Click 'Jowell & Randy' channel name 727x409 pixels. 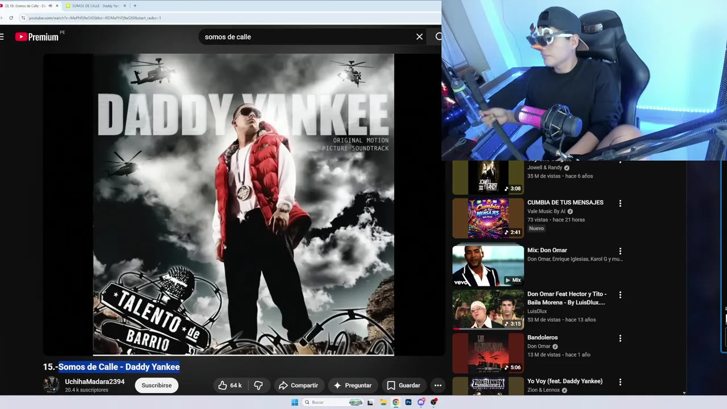[545, 168]
